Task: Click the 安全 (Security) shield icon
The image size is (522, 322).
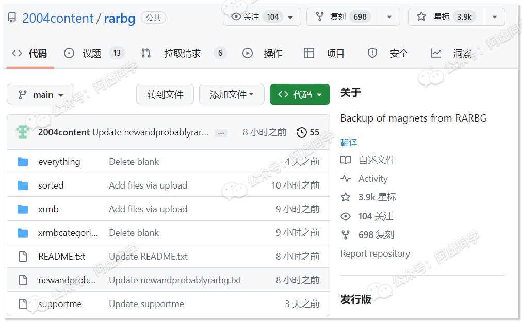Action: click(x=372, y=53)
